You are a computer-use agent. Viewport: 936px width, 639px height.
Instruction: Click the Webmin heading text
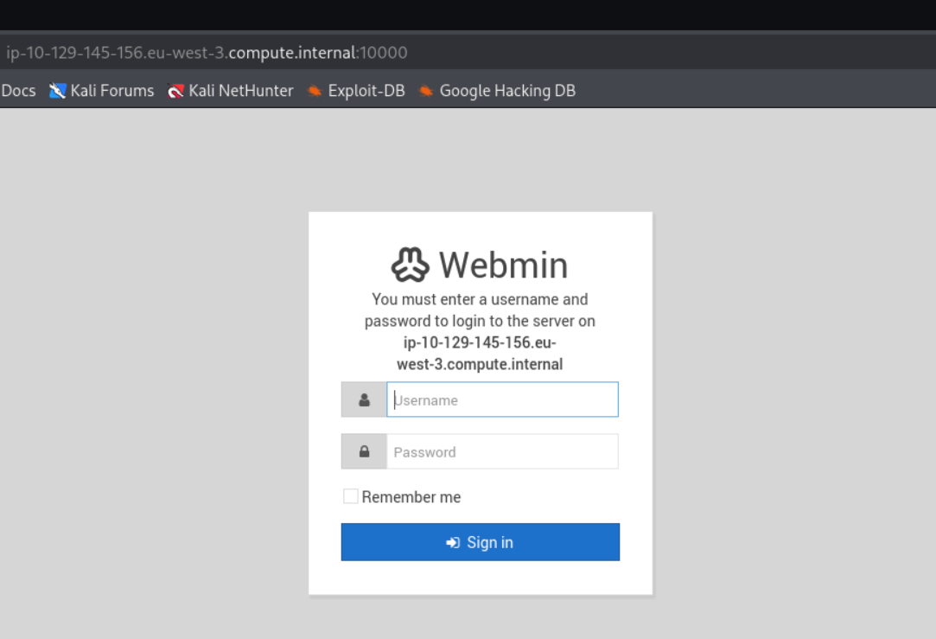click(503, 265)
